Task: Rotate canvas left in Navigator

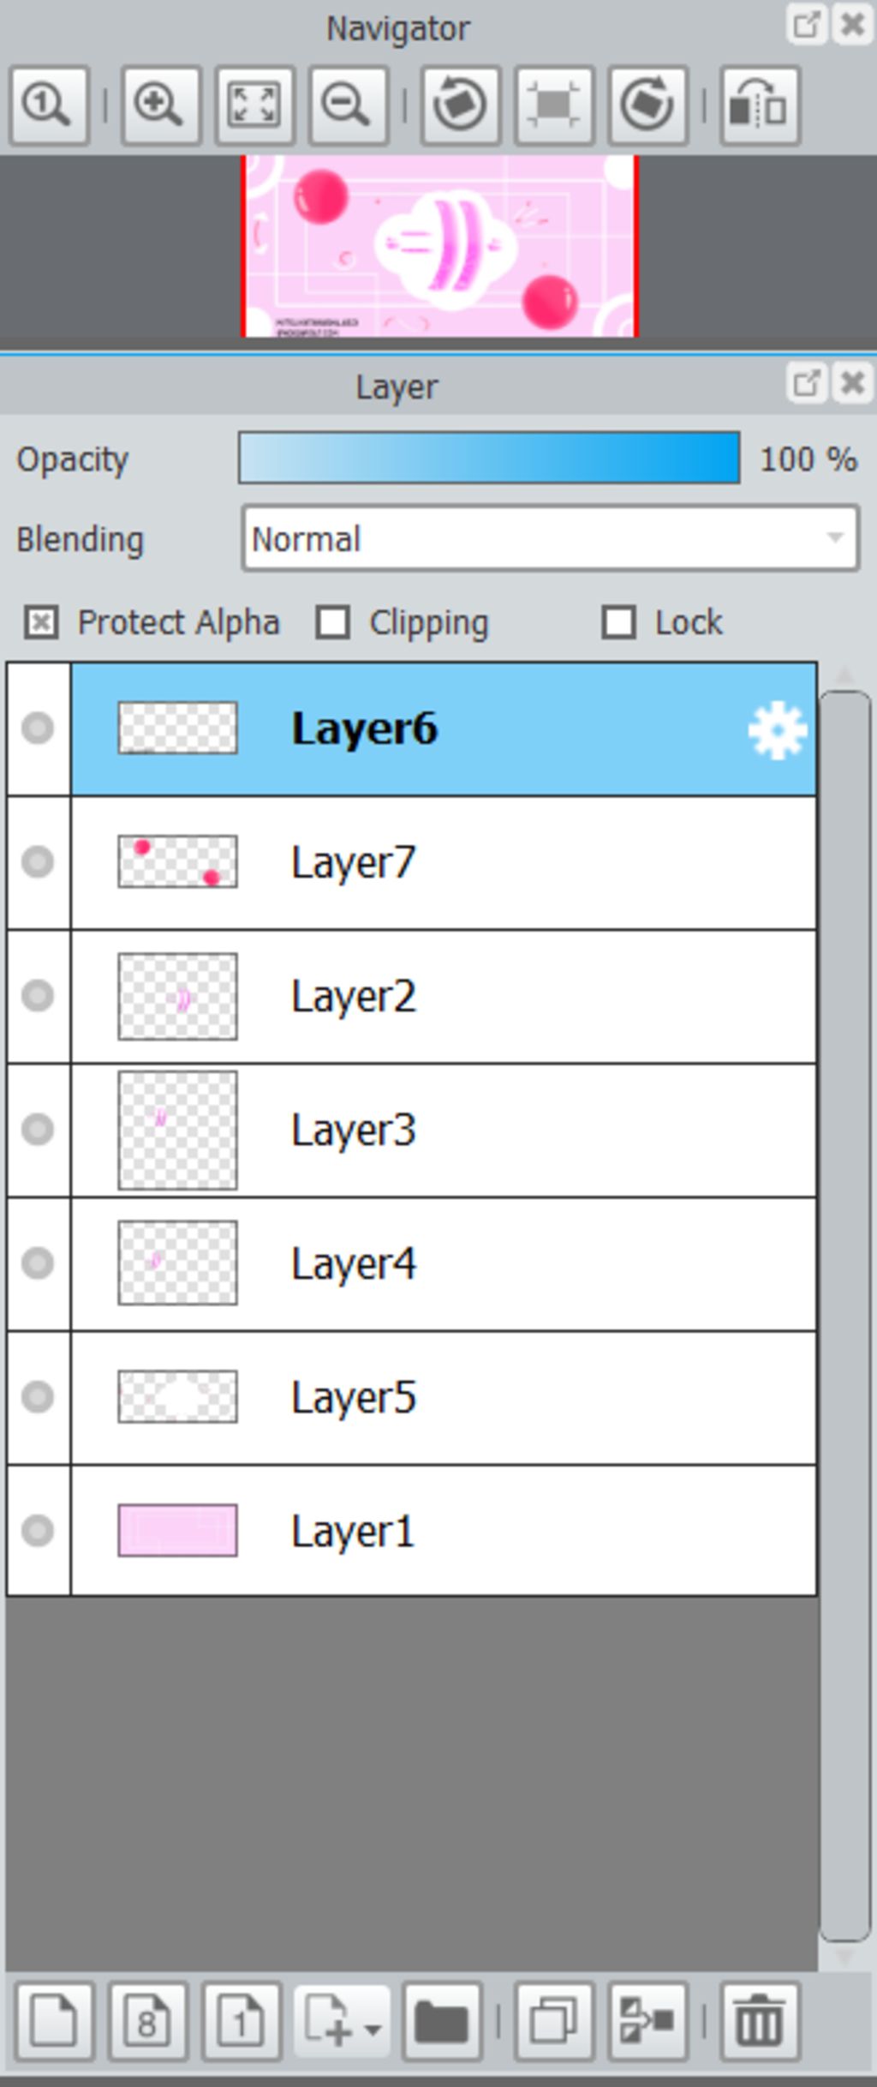Action: click(x=460, y=105)
